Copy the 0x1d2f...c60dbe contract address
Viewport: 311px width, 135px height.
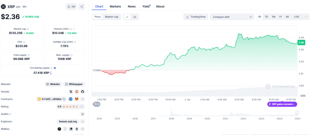click(x=64, y=99)
